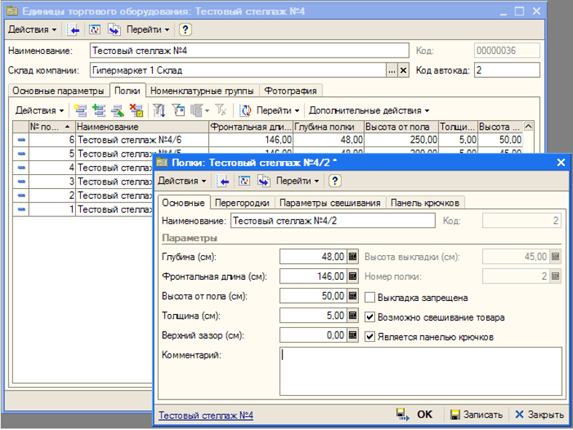Click the Записать button

[476, 415]
